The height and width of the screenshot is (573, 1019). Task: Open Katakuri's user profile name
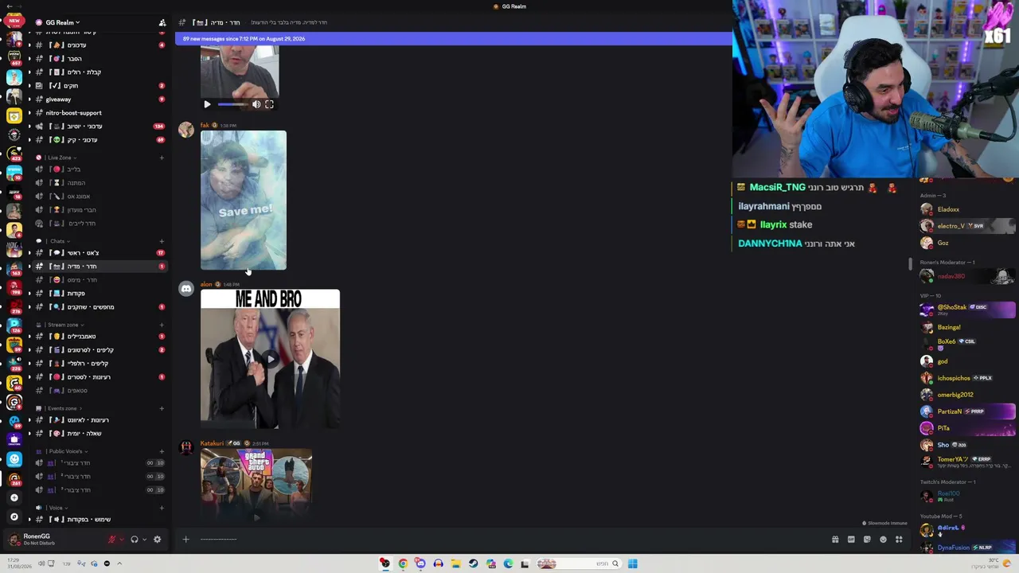click(x=212, y=443)
